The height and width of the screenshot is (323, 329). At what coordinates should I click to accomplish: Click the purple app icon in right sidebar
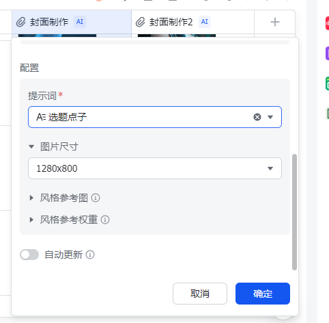[x=327, y=53]
